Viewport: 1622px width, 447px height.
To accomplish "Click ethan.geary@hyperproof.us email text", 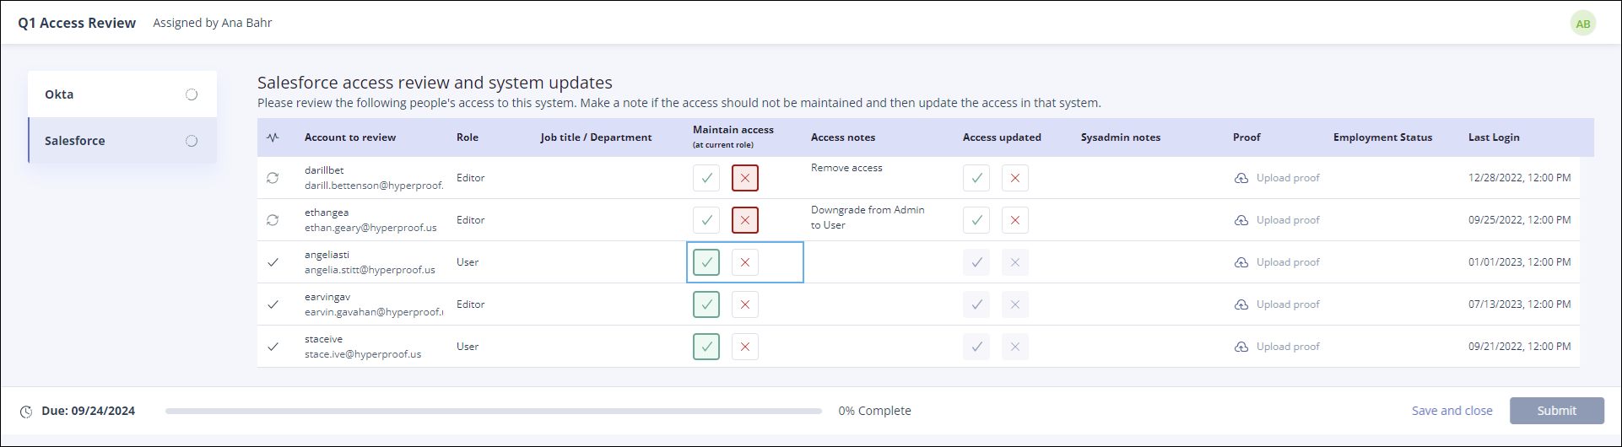I will click(370, 228).
